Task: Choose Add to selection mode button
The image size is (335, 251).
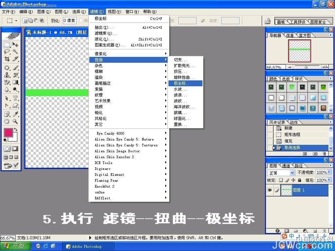Action: pyautogui.click(x=30, y=21)
